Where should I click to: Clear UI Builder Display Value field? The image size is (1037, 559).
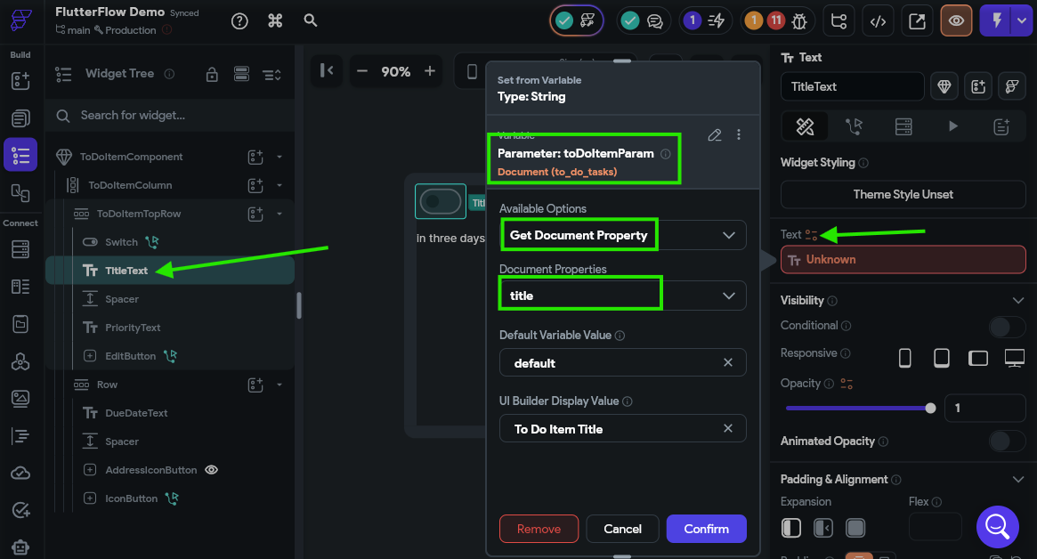tap(727, 429)
